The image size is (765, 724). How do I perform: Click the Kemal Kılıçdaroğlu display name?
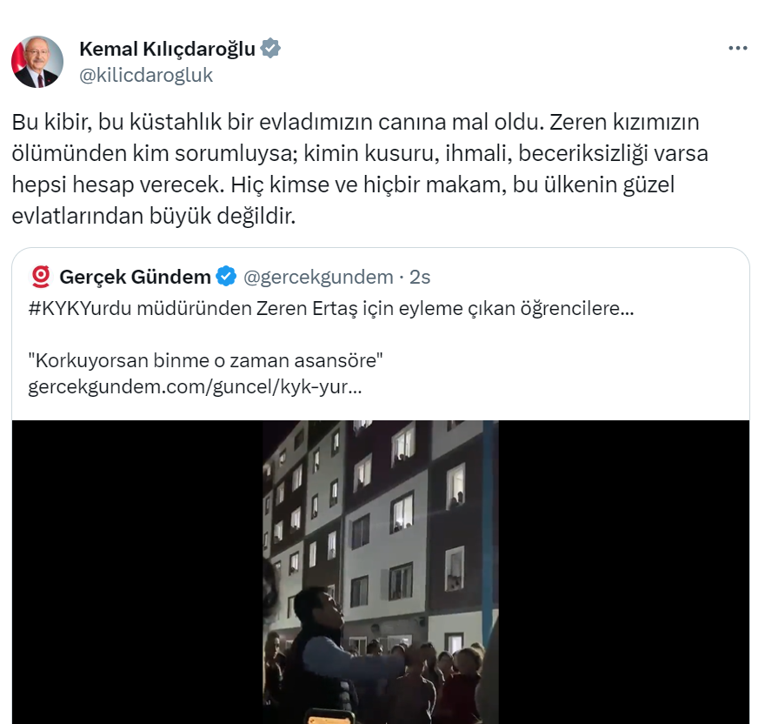[x=167, y=49]
